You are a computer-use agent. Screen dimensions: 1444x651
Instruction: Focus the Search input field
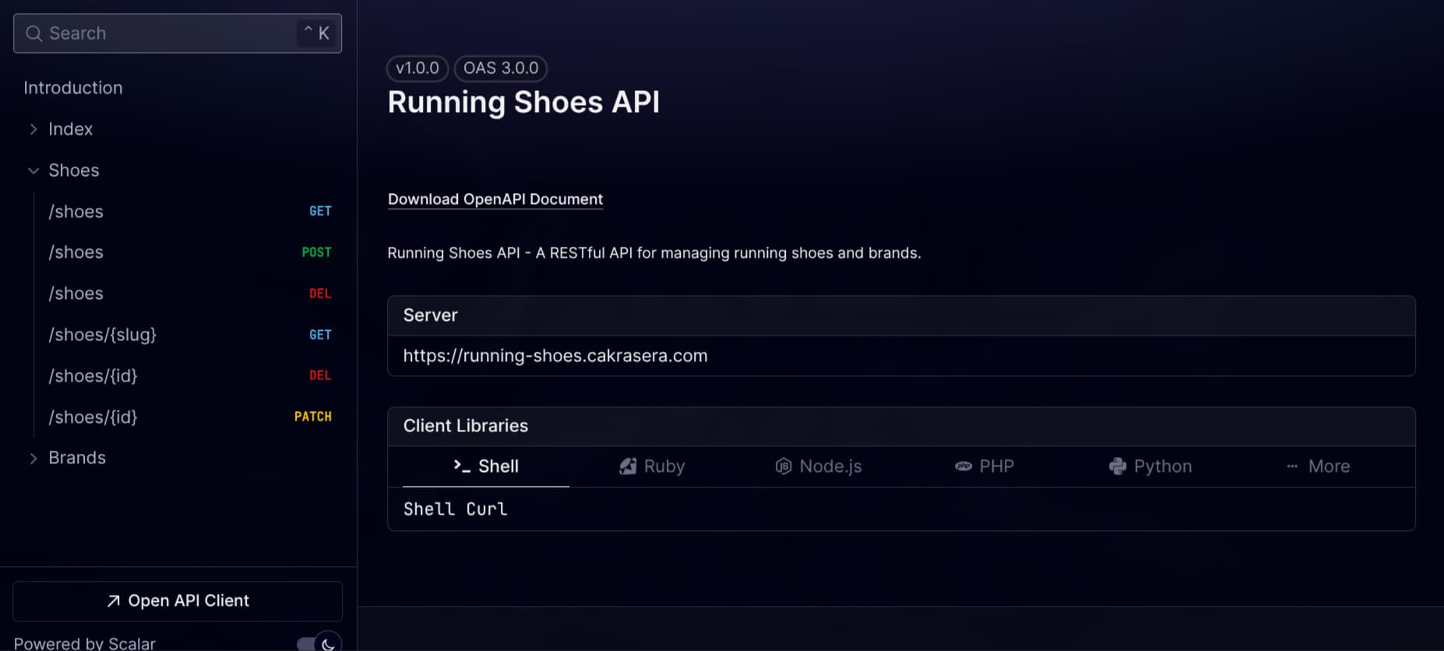pos(178,33)
